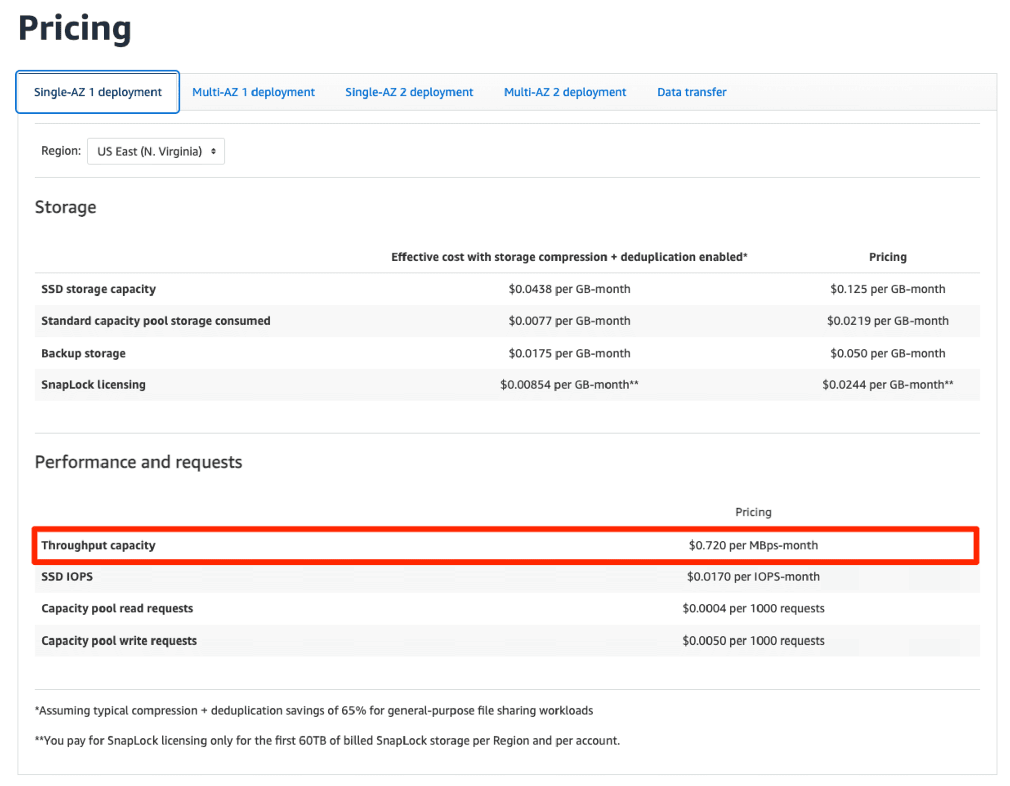Click the SnapLock 60TB licensing footnote
1010x786 pixels.
tap(327, 741)
